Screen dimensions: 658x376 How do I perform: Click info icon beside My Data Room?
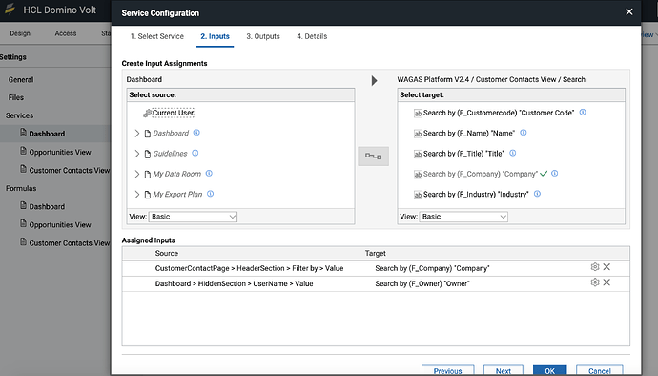pos(209,173)
